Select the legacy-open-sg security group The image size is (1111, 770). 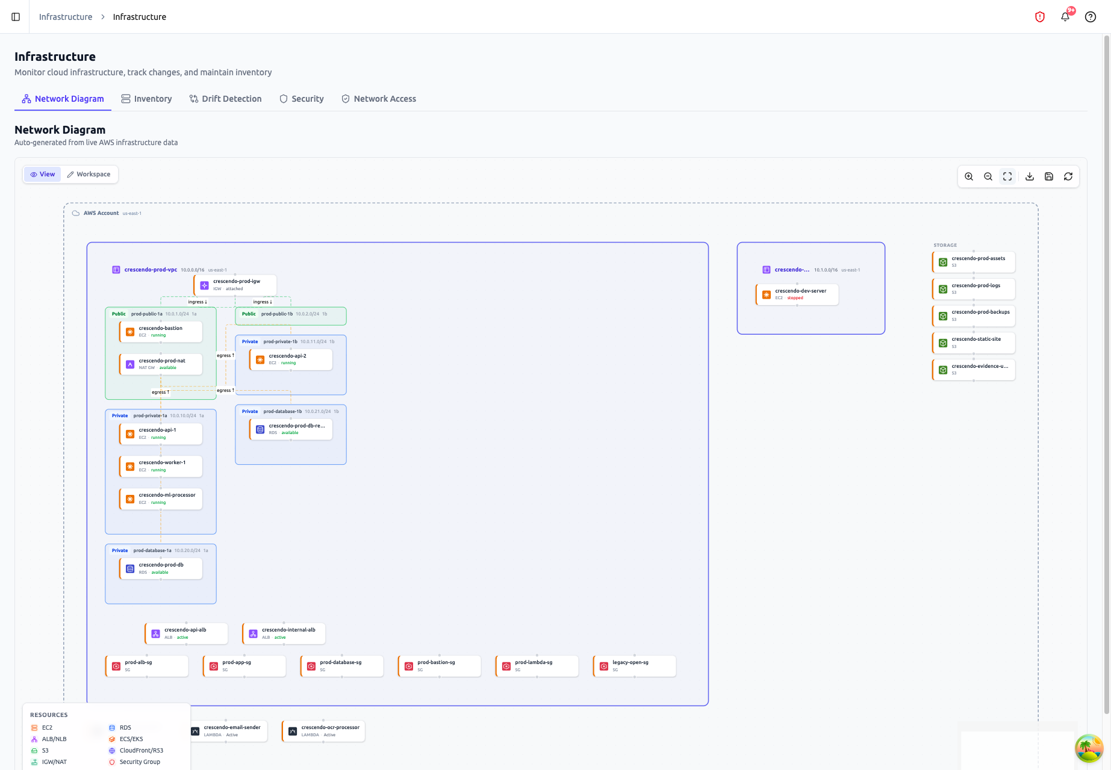click(x=635, y=666)
